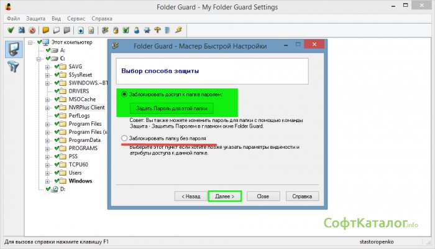Select the filter funnel icon in left sidebar
This screenshot has width=435, height=249.
tap(12, 68)
